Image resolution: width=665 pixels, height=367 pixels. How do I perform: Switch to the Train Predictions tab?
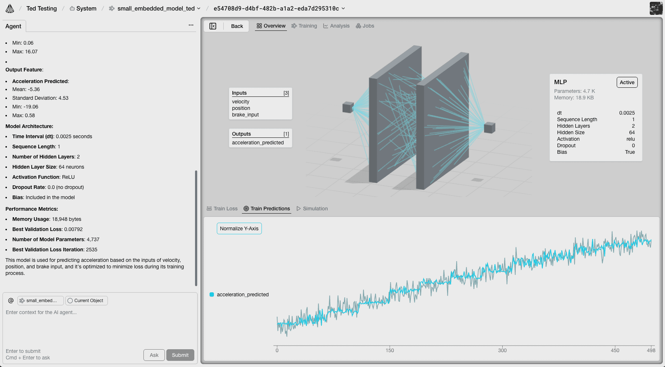267,209
